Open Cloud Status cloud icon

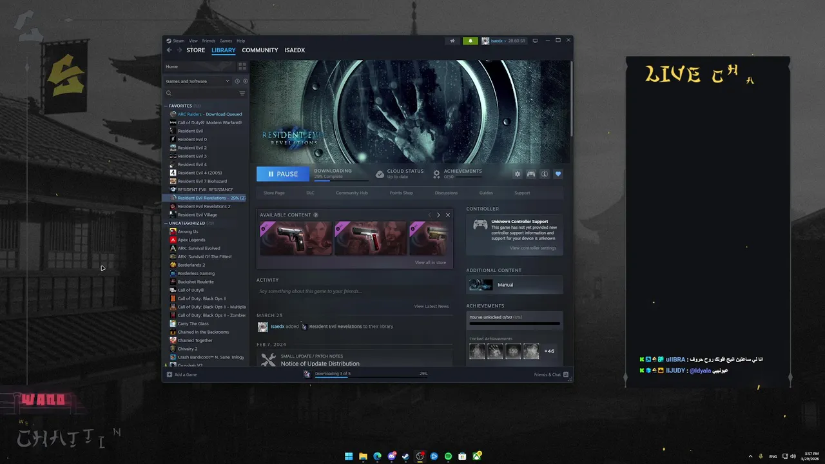point(380,174)
